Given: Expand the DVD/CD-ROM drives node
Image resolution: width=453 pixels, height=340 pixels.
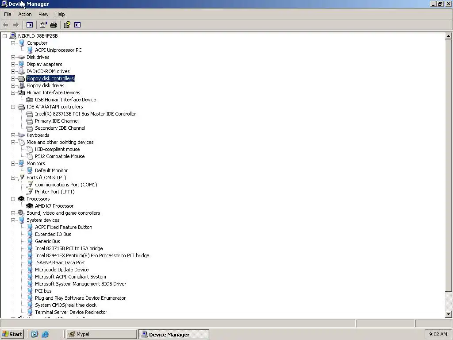Looking at the screenshot, I should tap(13, 71).
